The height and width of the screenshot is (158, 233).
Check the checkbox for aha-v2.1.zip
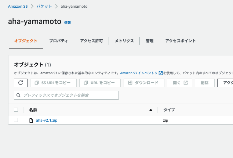pyautogui.click(x=16, y=120)
